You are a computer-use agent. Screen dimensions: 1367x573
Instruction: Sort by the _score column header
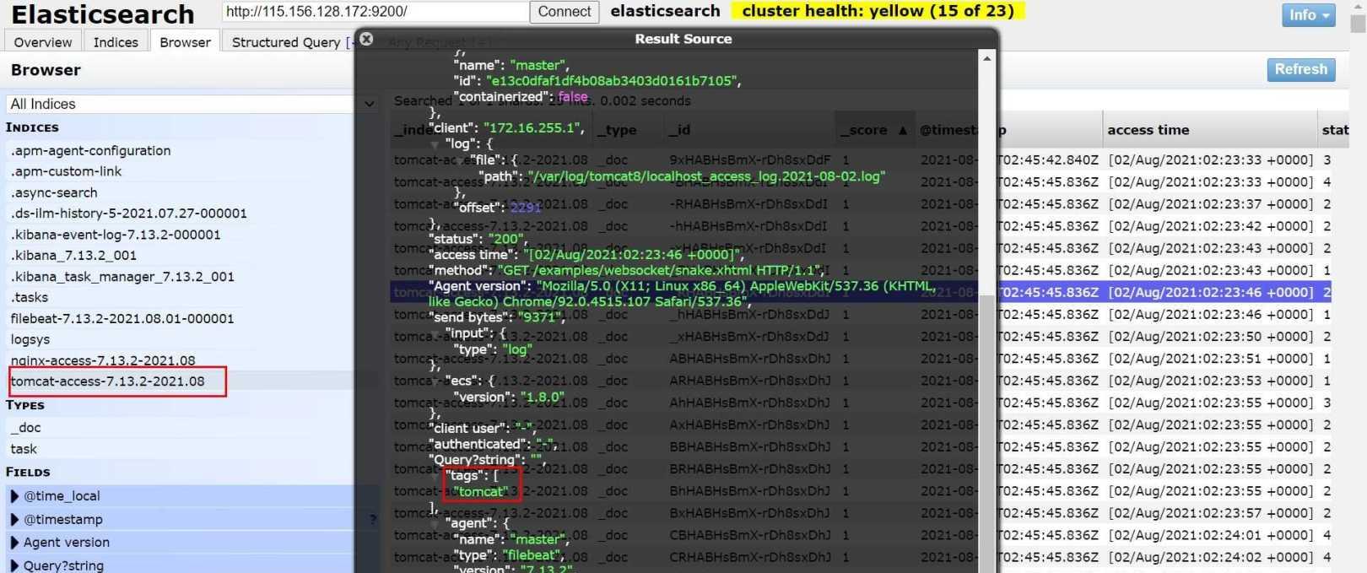point(873,130)
